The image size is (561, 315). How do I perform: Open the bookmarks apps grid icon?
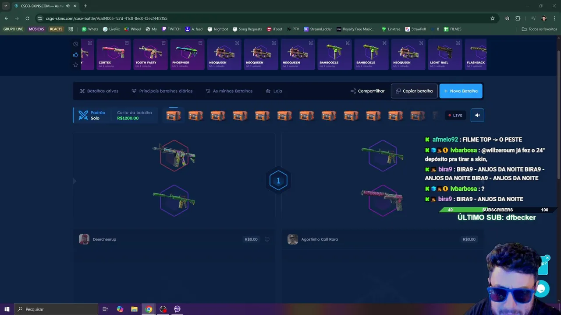pos(71,29)
